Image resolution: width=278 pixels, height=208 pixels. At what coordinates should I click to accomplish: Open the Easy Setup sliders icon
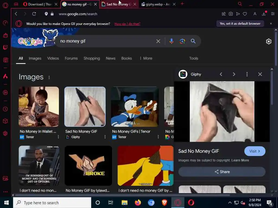click(x=273, y=14)
